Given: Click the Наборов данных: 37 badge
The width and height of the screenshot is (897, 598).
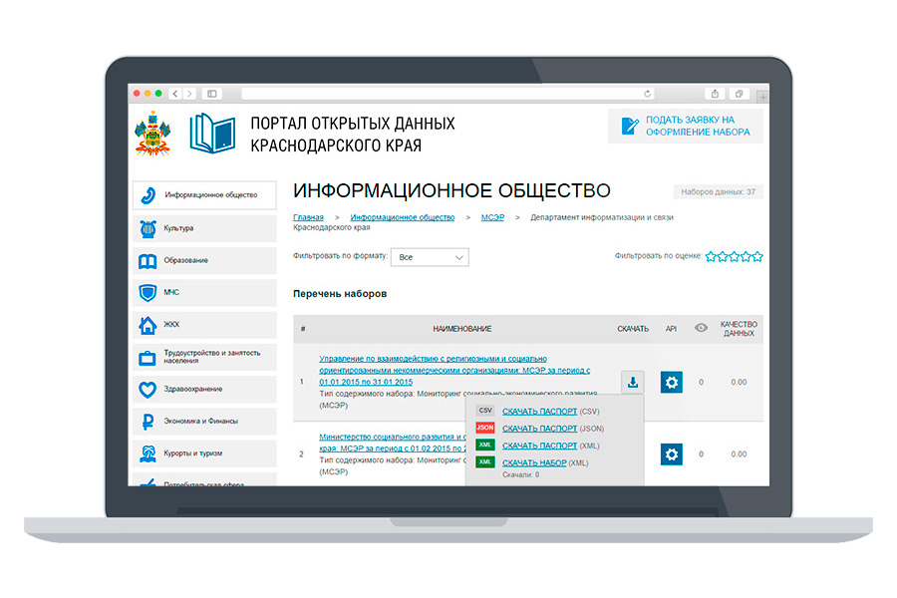Looking at the screenshot, I should click(718, 192).
